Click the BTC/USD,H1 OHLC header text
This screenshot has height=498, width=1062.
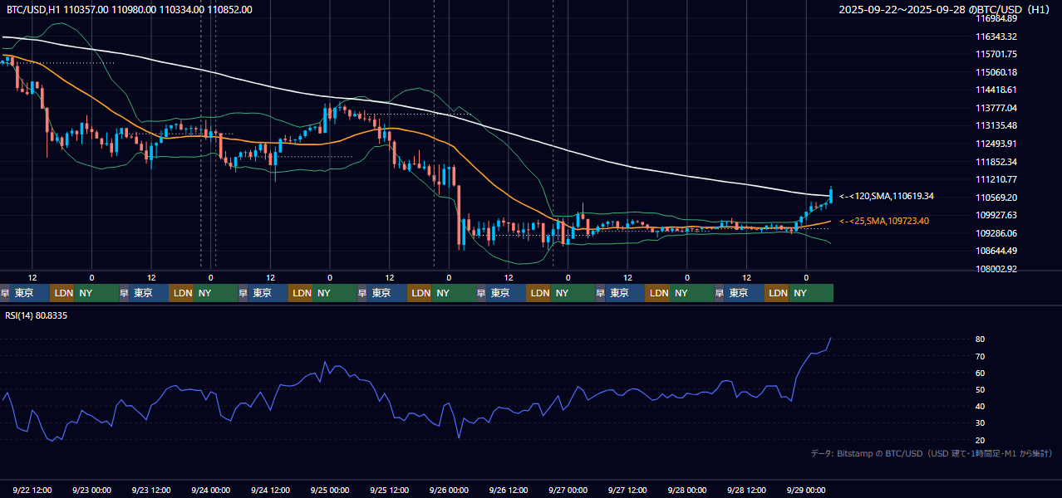coord(130,10)
